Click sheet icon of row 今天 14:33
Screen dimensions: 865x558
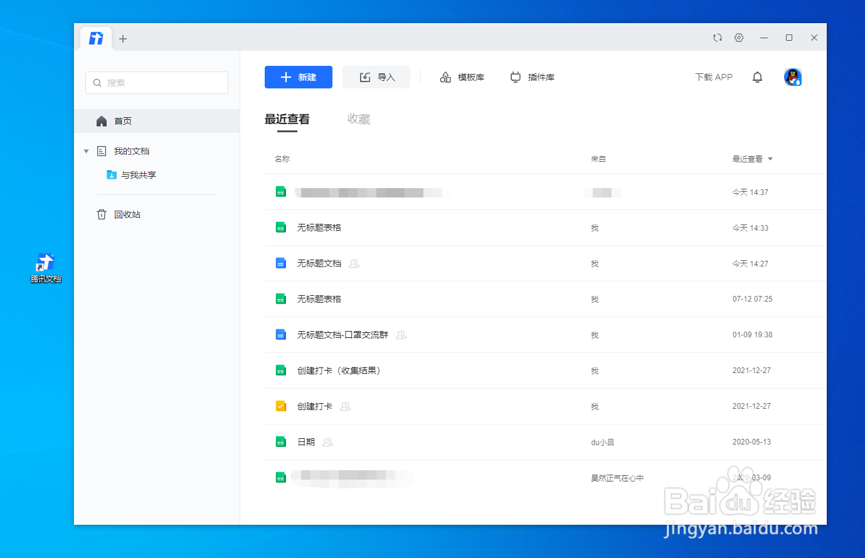tap(281, 228)
